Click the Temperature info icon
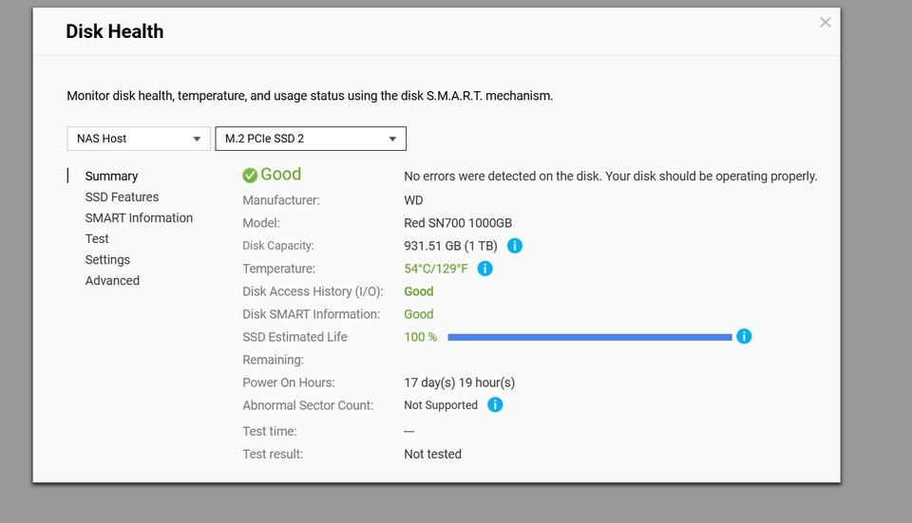912x523 pixels. click(485, 269)
